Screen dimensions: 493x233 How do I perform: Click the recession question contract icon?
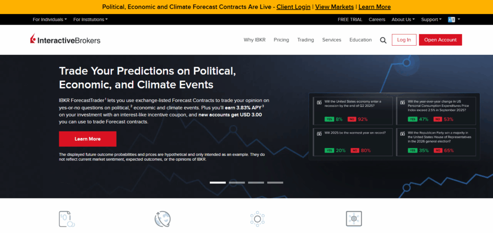319,103
